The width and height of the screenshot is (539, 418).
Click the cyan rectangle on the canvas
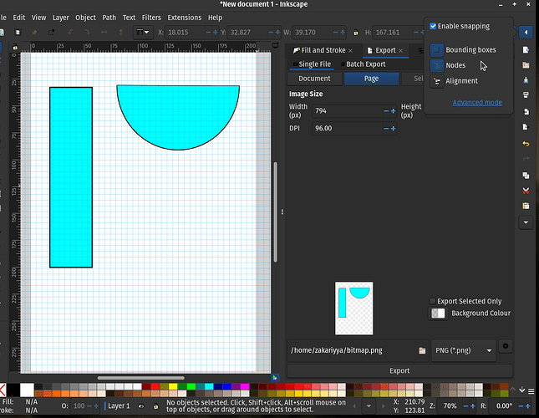click(71, 177)
